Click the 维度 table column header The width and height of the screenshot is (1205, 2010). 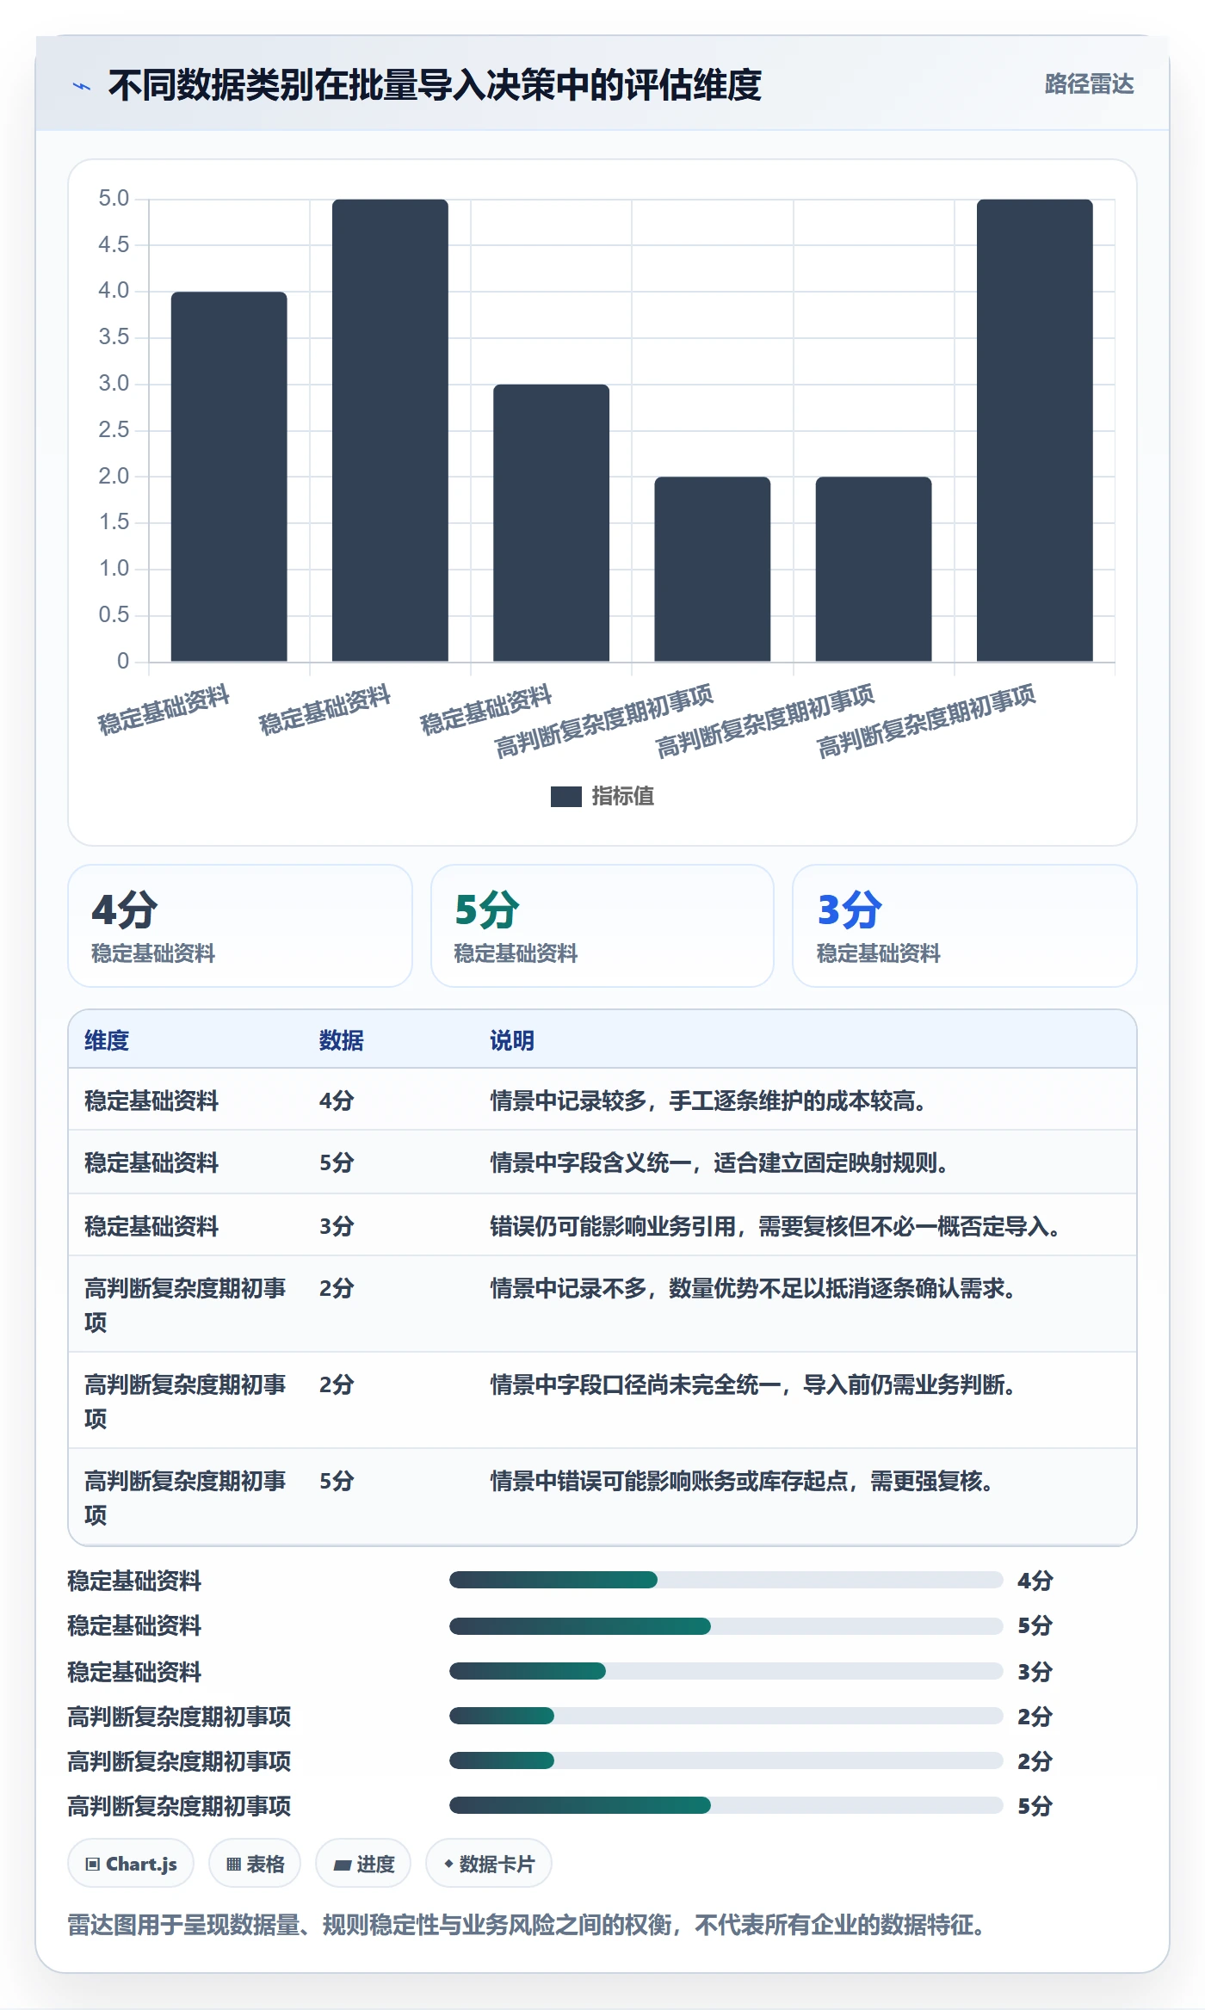[107, 1040]
